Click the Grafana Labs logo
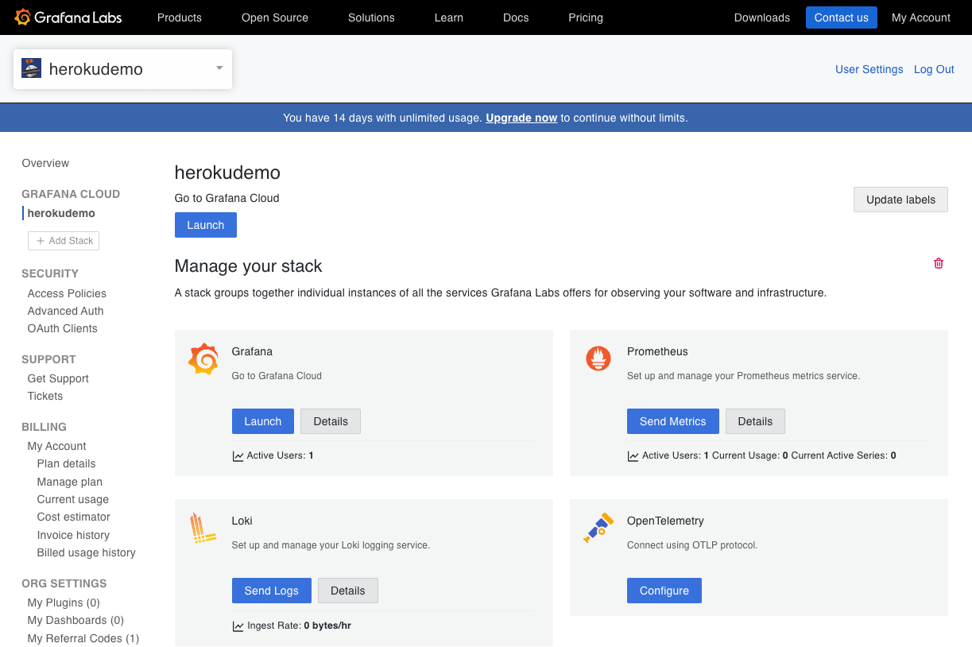The width and height of the screenshot is (972, 647). (x=68, y=17)
